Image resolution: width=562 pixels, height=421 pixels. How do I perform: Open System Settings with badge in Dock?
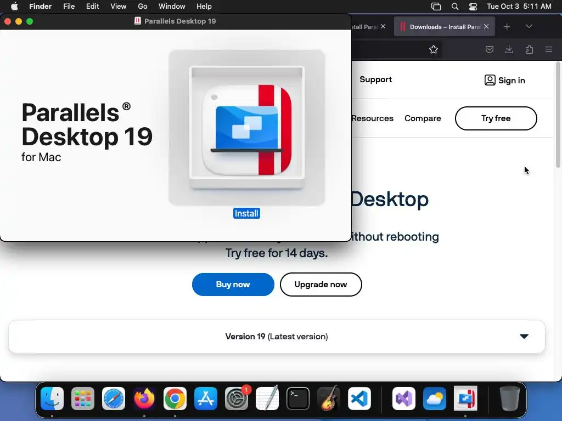tap(237, 399)
